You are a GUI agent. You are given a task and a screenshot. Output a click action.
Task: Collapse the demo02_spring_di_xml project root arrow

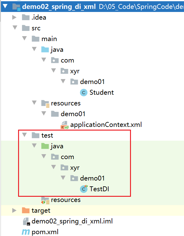click(5, 6)
